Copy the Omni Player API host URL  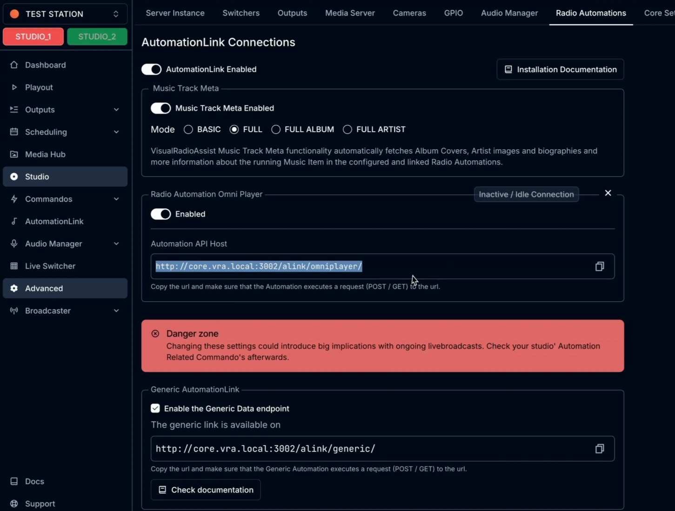pos(599,266)
